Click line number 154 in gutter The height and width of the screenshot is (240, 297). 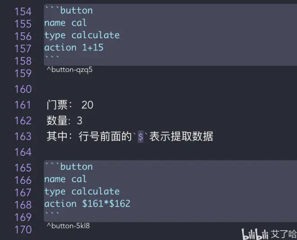click(x=23, y=12)
